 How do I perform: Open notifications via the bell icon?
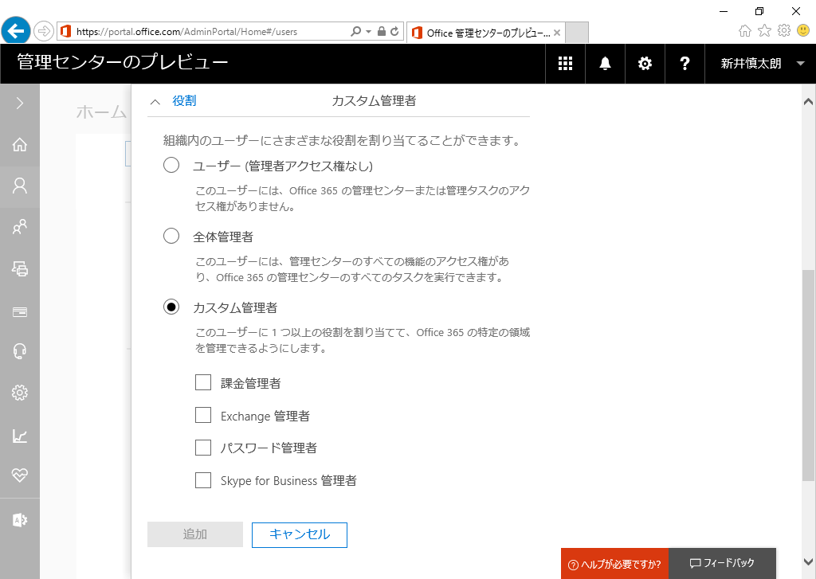pyautogui.click(x=605, y=63)
